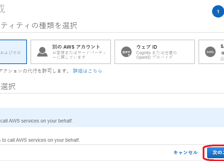
Task: Click the お客様またはサードパーティー description text
Action: pos(79,55)
